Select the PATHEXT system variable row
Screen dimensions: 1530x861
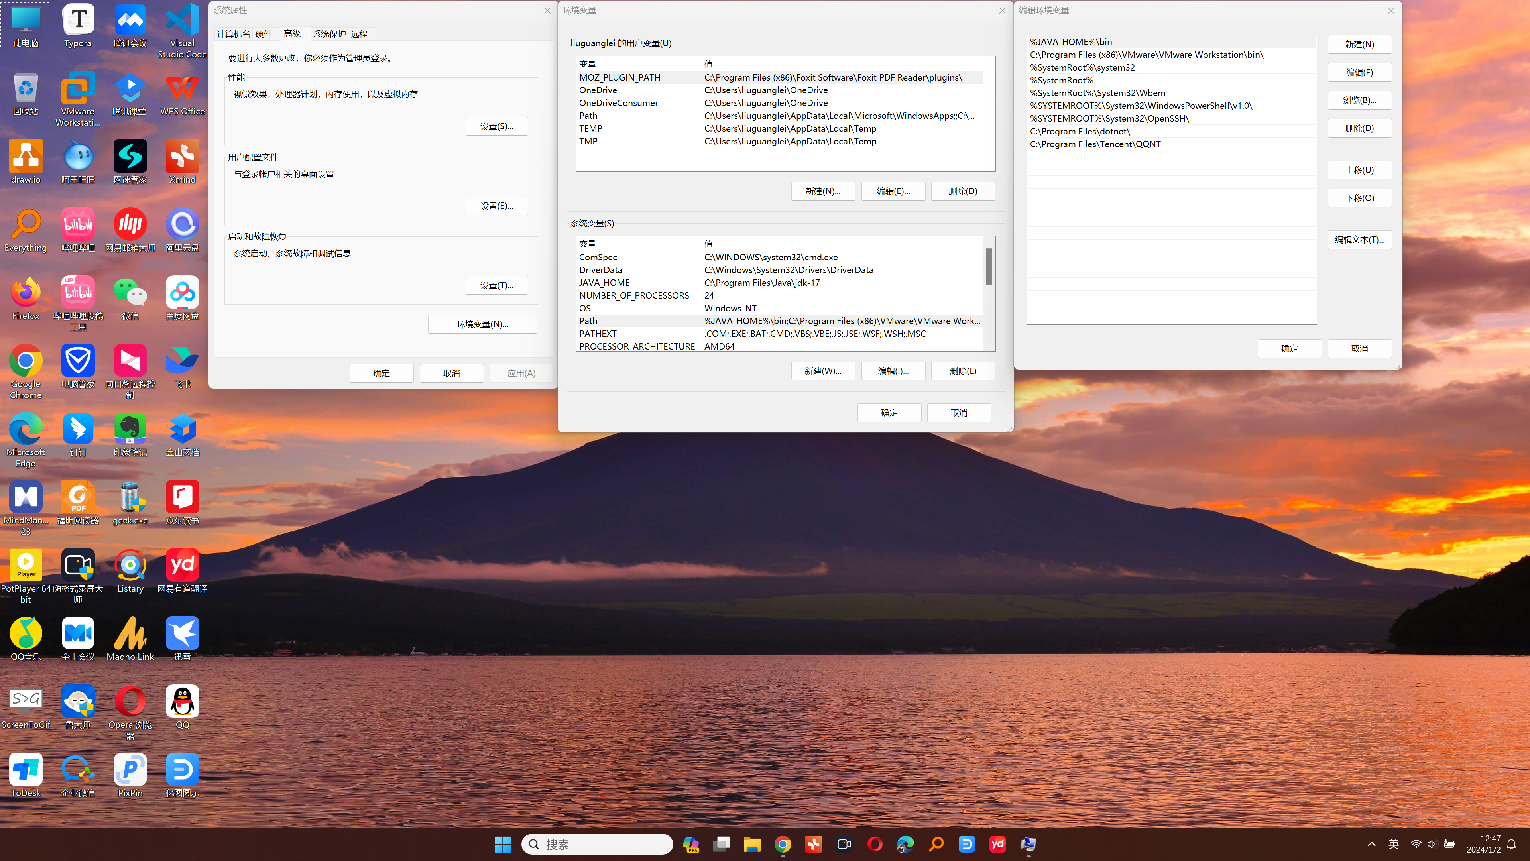pyautogui.click(x=780, y=334)
